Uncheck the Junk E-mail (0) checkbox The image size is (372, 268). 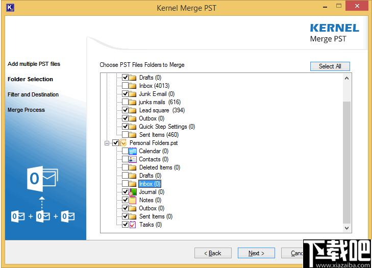click(x=125, y=94)
